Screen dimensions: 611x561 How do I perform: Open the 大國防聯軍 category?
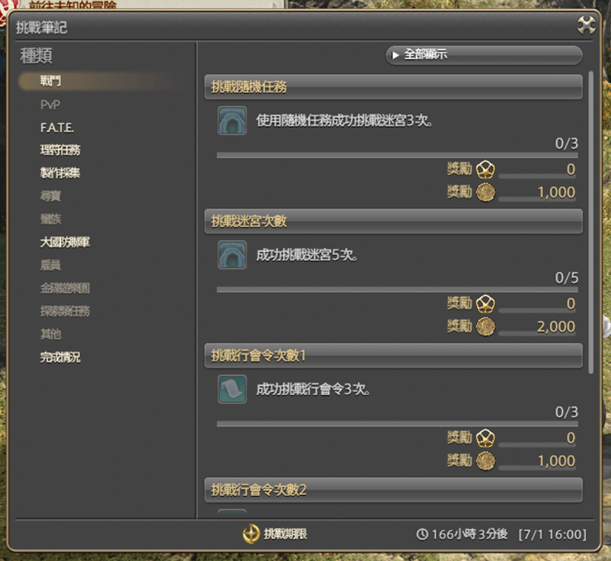(x=65, y=242)
